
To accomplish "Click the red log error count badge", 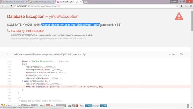I will [x=77, y=106].
